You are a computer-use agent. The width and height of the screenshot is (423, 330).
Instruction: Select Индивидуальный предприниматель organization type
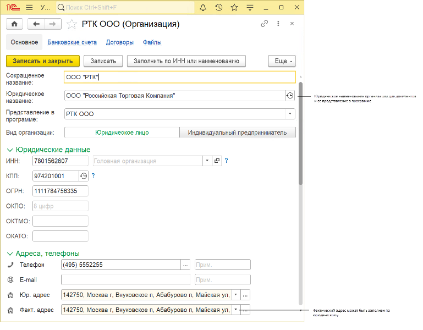coord(238,133)
